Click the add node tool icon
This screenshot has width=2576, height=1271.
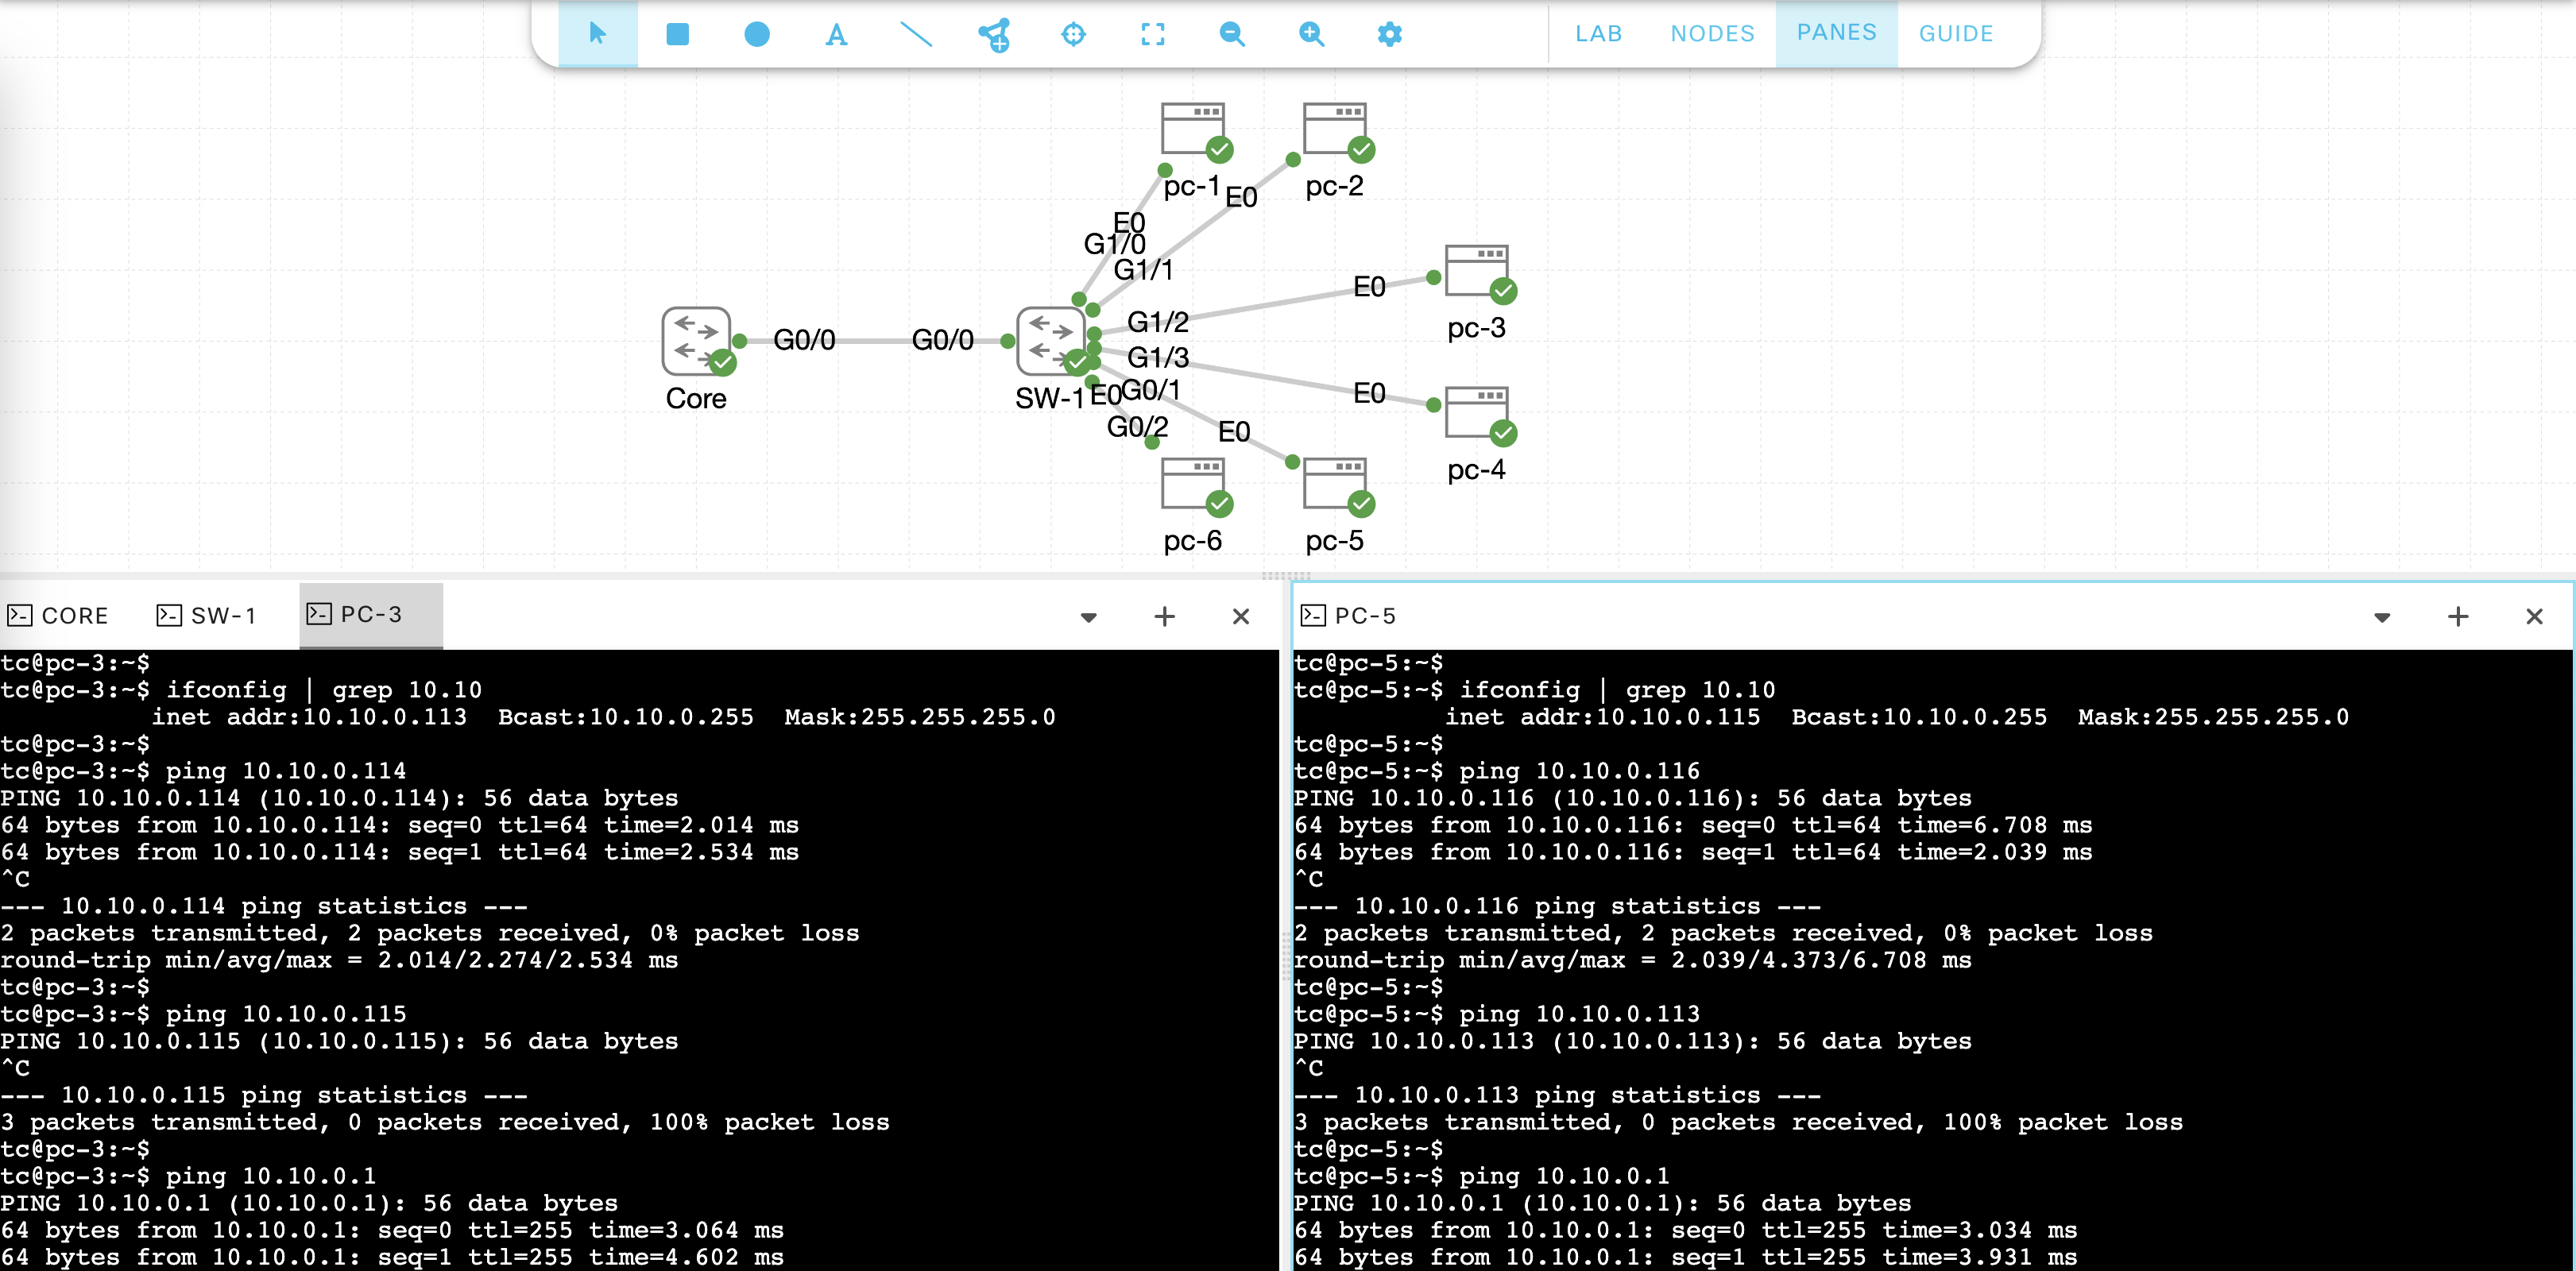click(994, 35)
